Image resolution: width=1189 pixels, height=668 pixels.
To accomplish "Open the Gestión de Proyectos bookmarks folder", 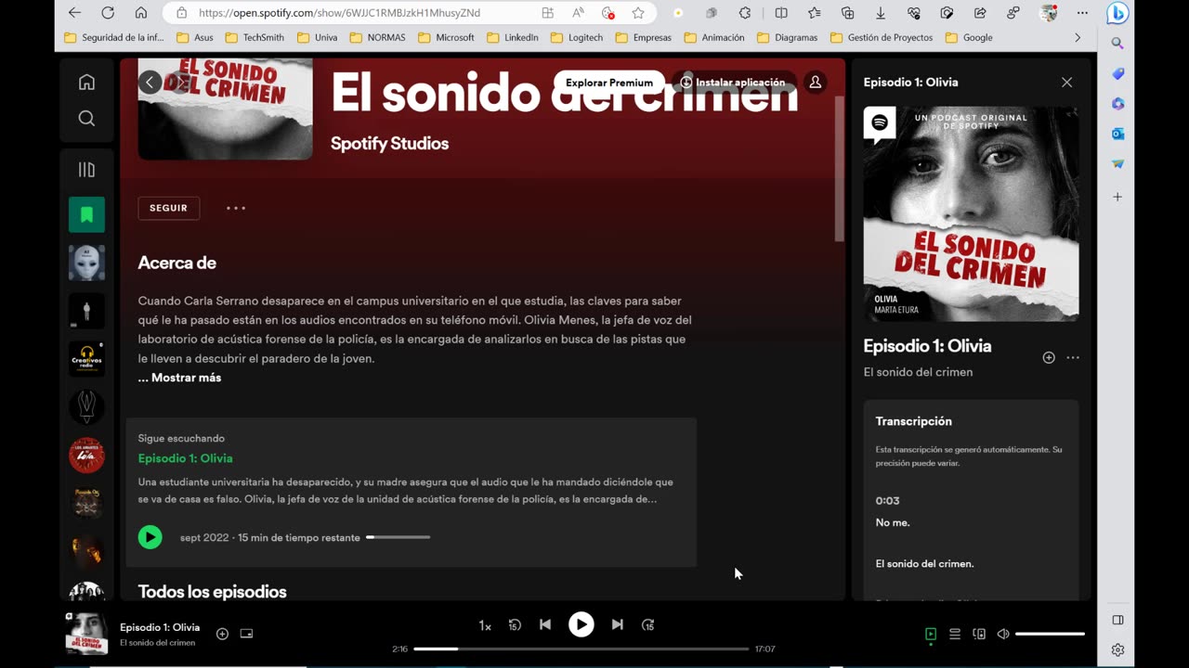I will (882, 38).
